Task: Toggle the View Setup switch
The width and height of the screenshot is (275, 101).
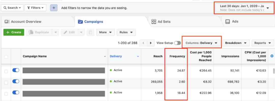Action: pyautogui.click(x=177, y=43)
